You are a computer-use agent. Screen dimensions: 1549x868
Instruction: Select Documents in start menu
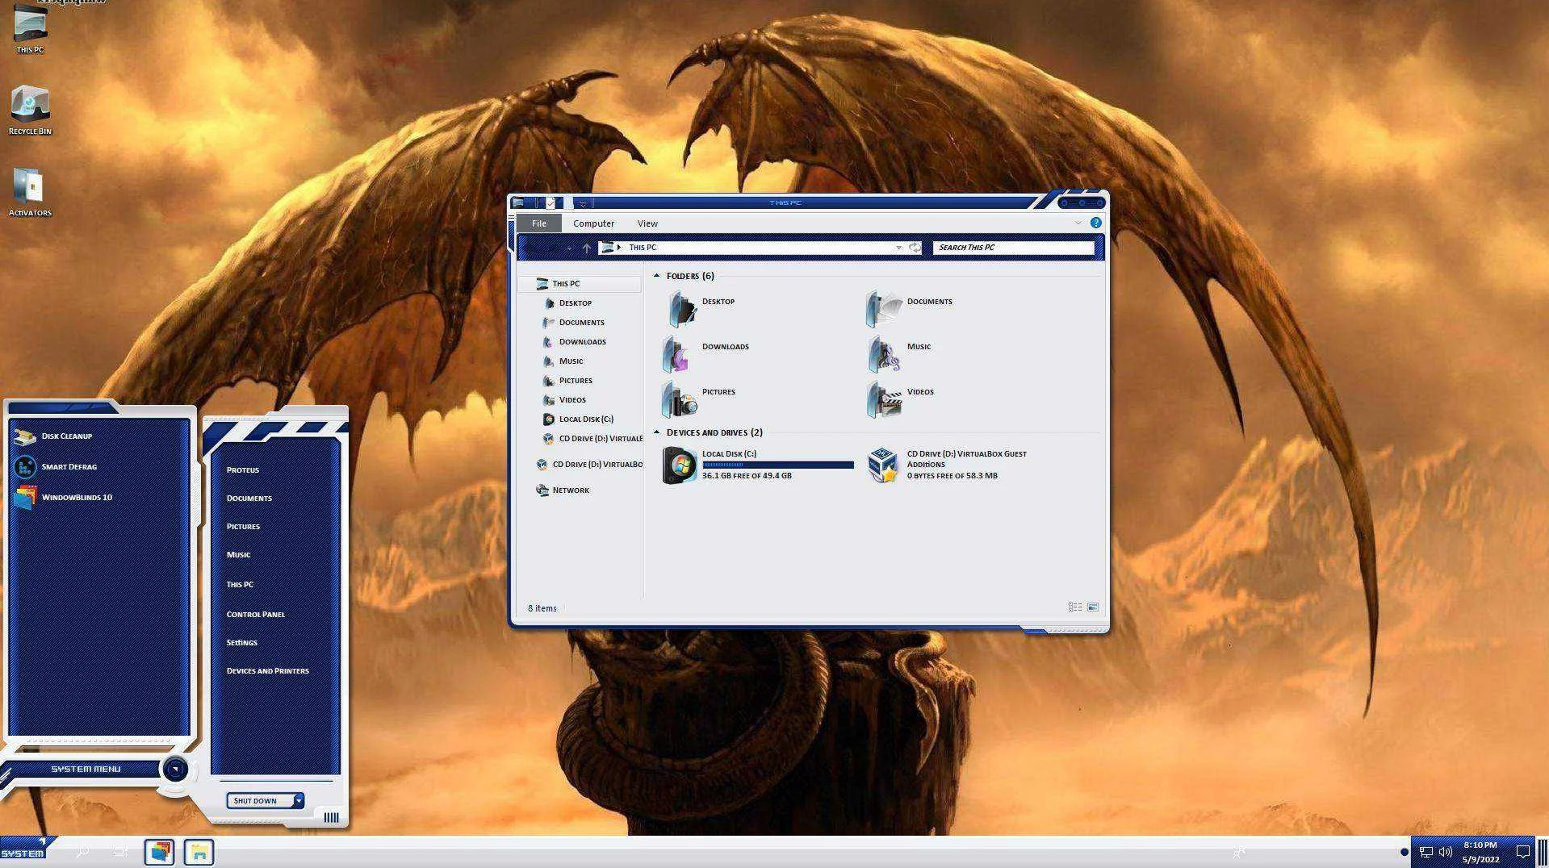pyautogui.click(x=249, y=499)
